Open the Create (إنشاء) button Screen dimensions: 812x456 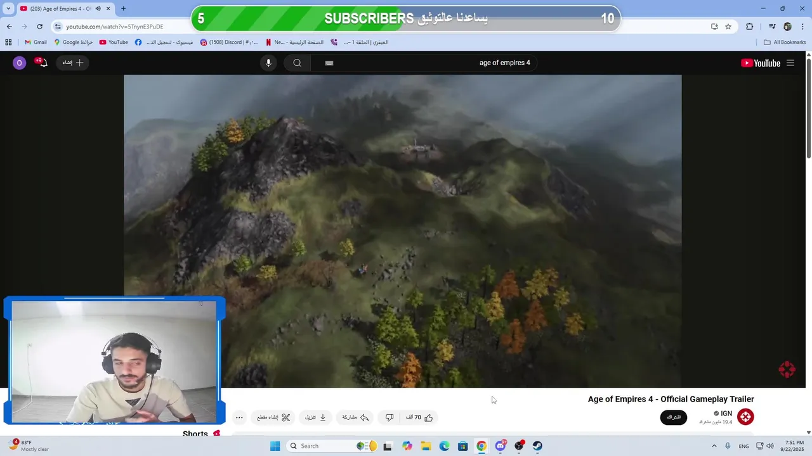pos(72,63)
